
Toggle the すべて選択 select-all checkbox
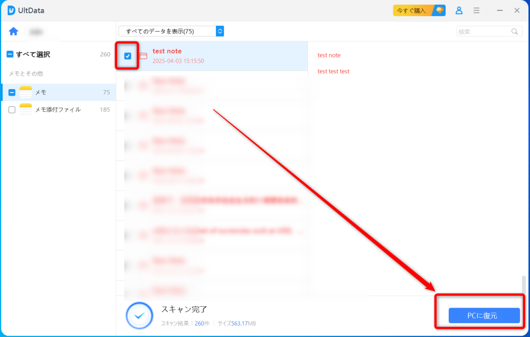[x=11, y=54]
